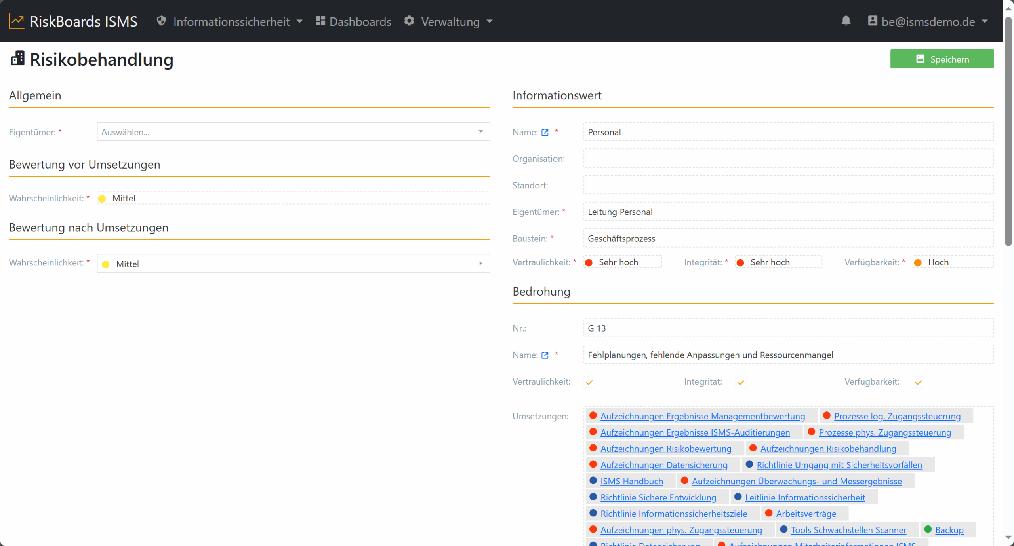Open the Eigentümer Auswählen dropdown
The width and height of the screenshot is (1014, 546).
coord(293,132)
